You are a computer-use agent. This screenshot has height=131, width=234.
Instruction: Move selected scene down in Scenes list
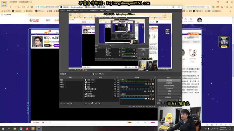(71, 103)
